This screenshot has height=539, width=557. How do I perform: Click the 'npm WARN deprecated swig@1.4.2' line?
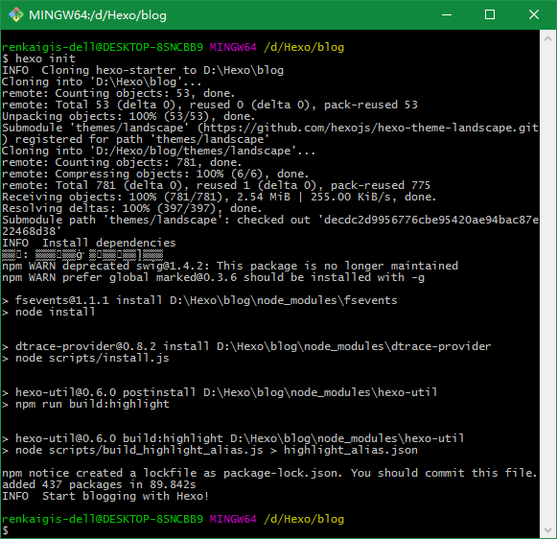point(230,266)
